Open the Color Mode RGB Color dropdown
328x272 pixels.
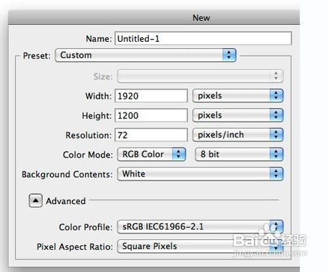pyautogui.click(x=152, y=154)
